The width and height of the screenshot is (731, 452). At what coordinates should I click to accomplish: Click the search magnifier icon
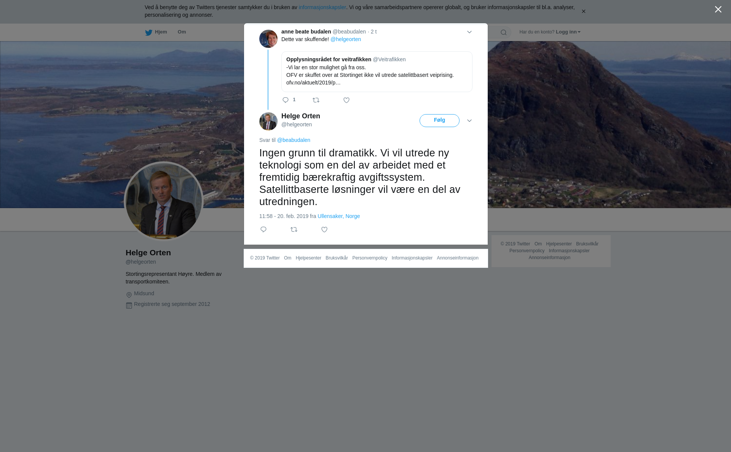pyautogui.click(x=504, y=32)
